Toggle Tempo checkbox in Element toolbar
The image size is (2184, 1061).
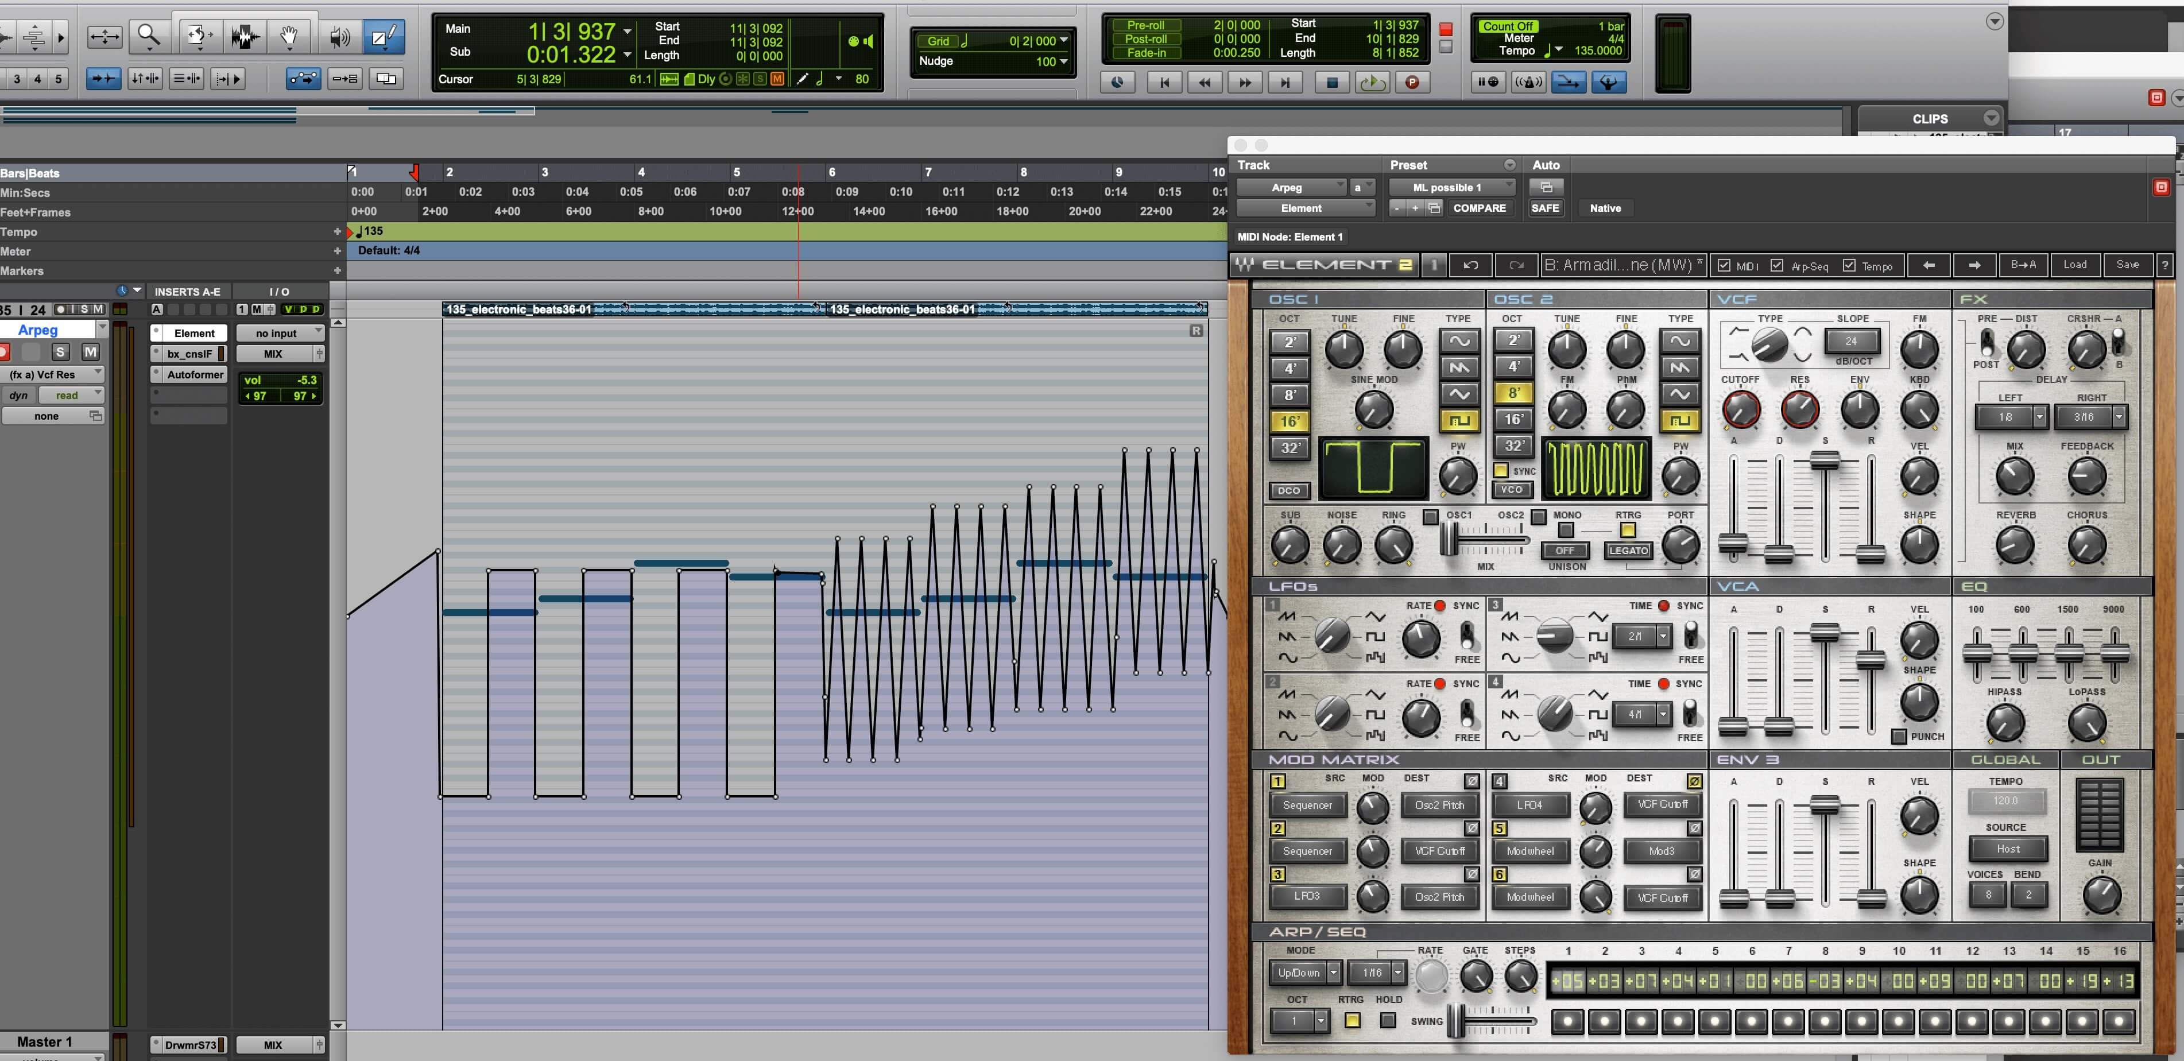[x=1849, y=265]
